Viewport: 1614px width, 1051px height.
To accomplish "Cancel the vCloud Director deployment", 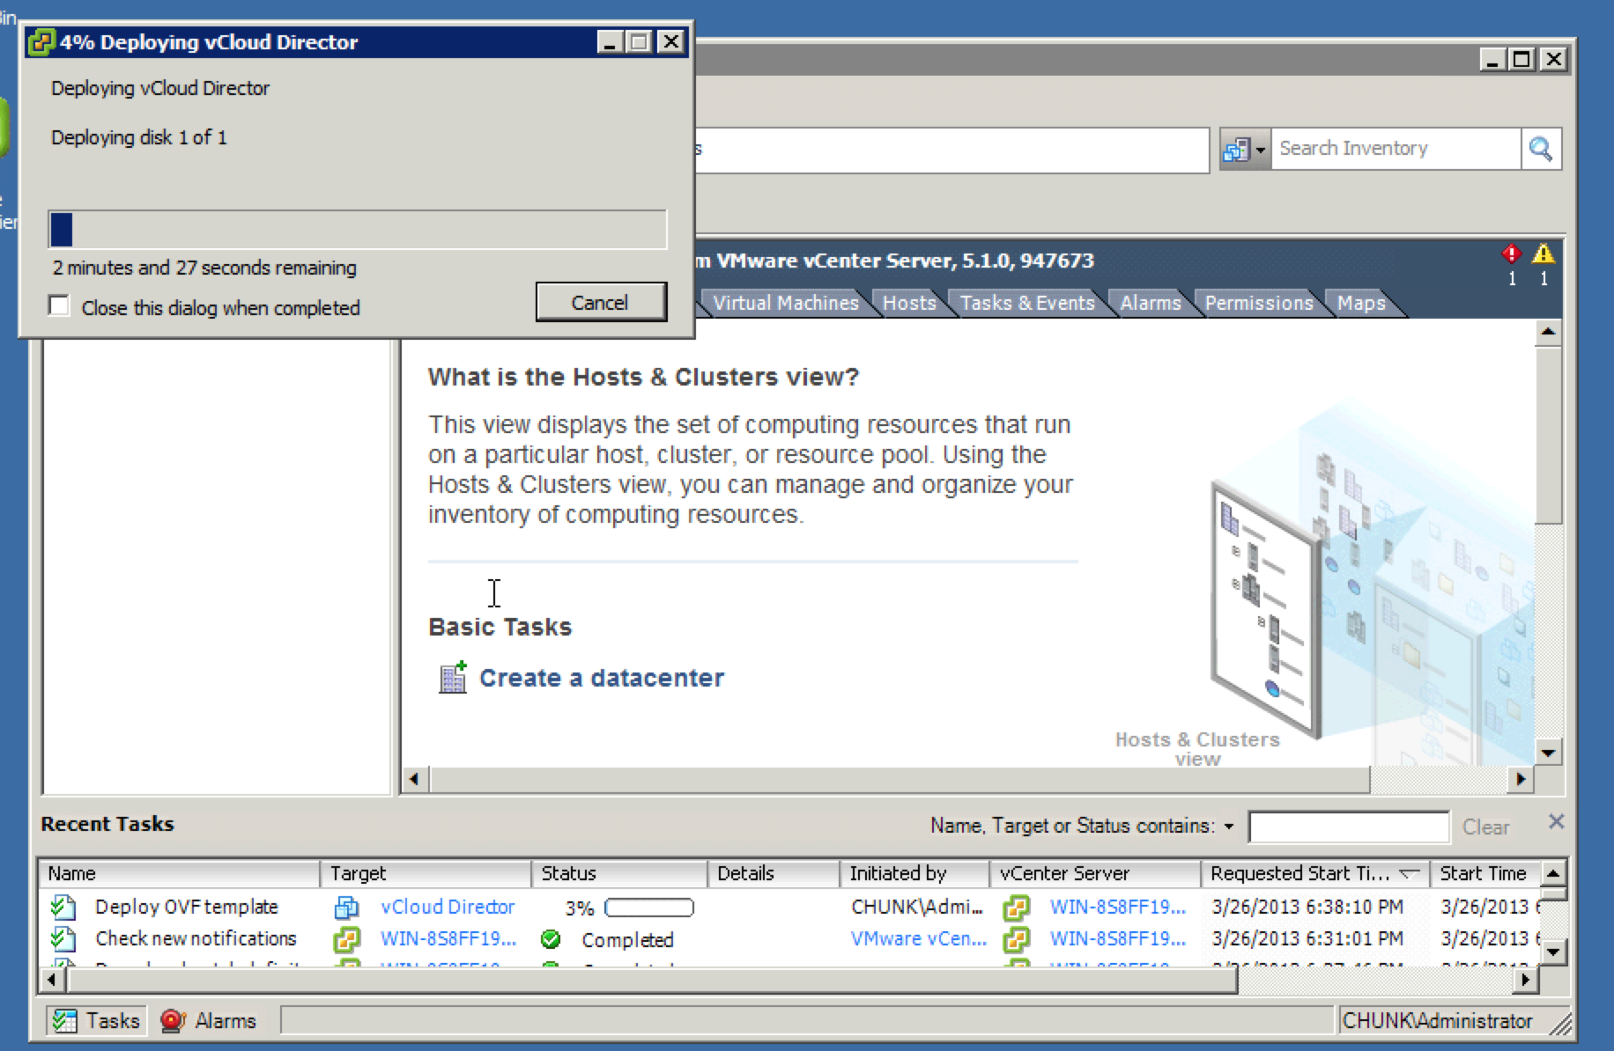I will (600, 303).
